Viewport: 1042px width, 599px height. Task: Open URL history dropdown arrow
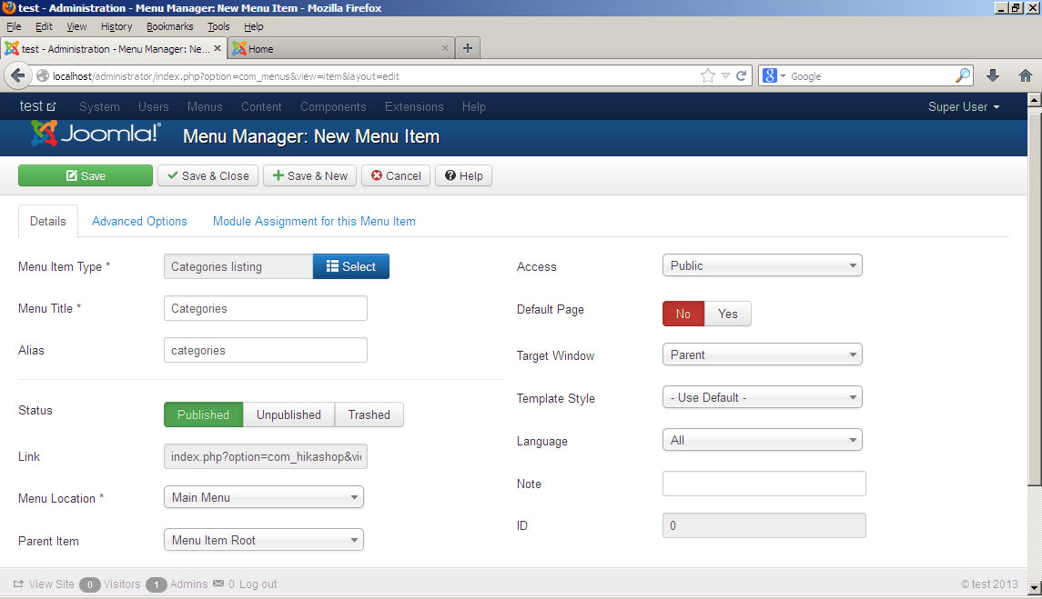coord(725,75)
